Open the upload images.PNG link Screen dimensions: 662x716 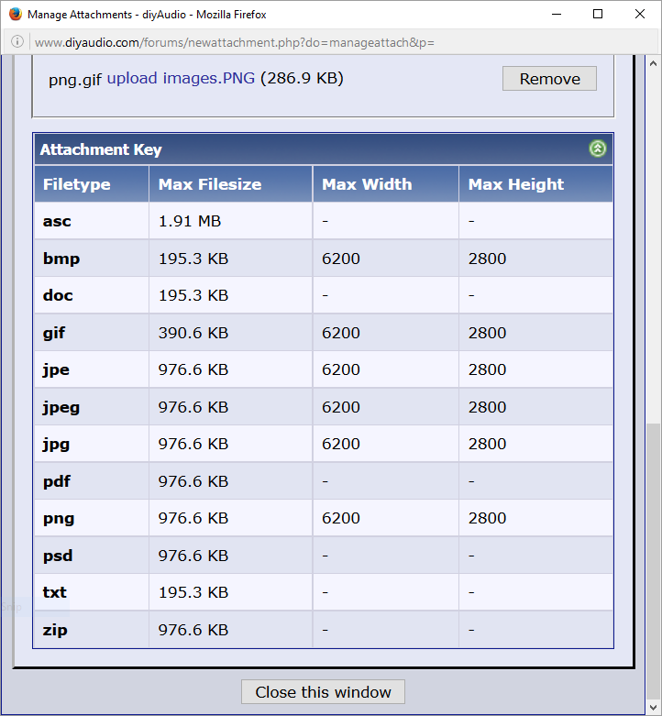tap(181, 78)
